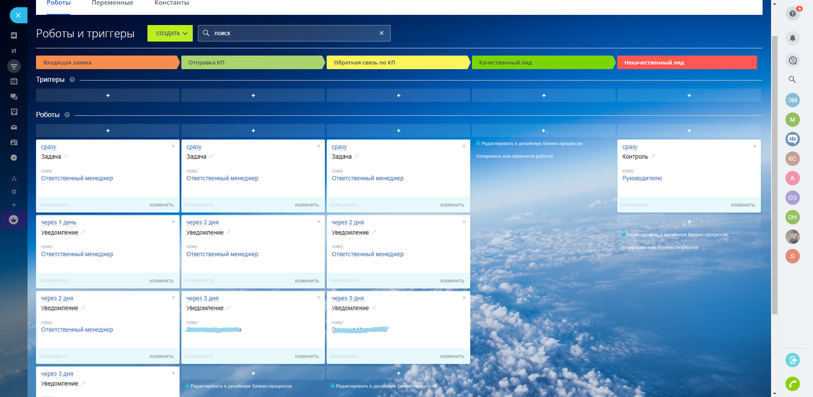Viewport: 813px width, 397px height.
Task: Open the news feed icon in left sidebar
Action: tap(14, 35)
